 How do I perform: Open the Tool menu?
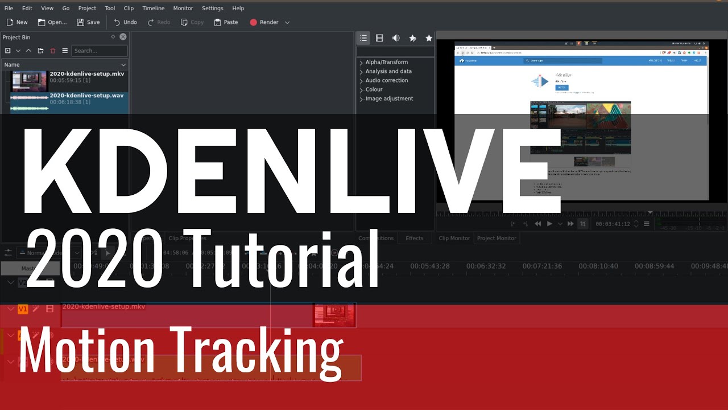tap(110, 8)
